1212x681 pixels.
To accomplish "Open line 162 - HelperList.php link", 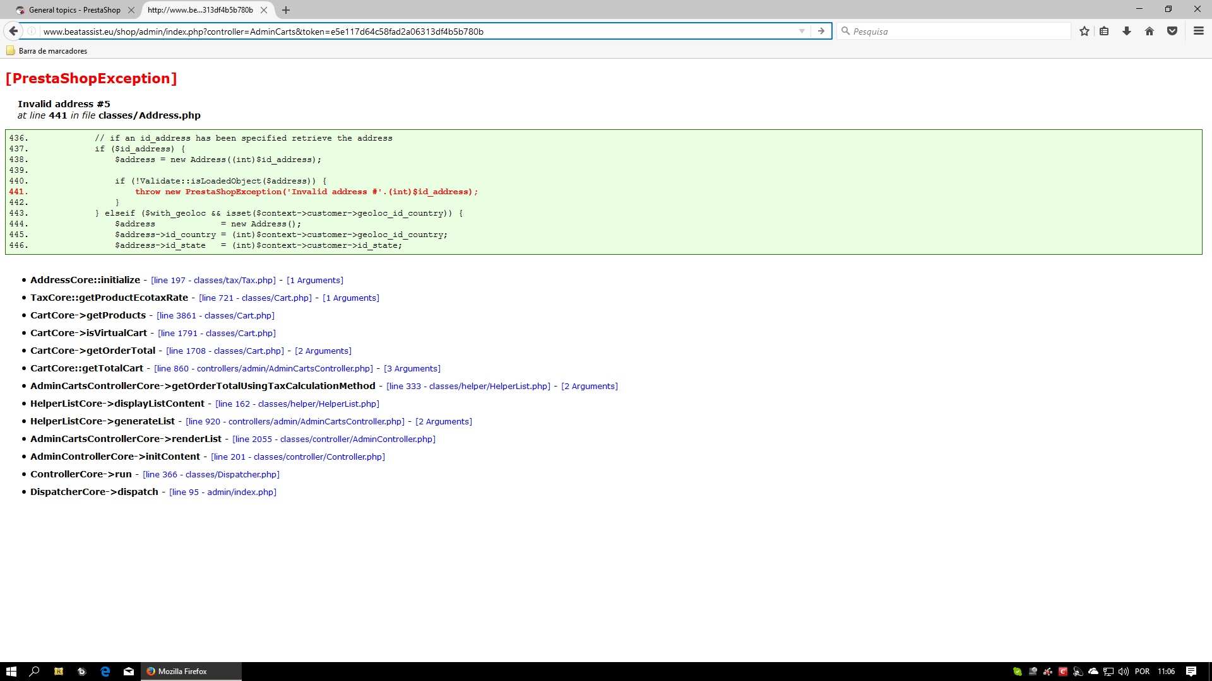I will pos(297,404).
